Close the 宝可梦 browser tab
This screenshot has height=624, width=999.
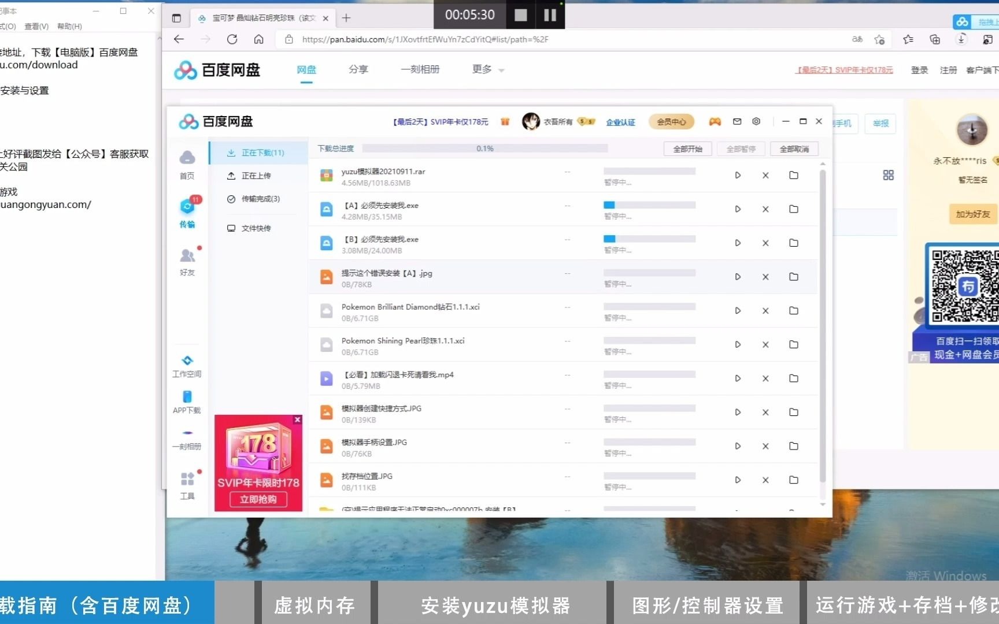(x=325, y=18)
